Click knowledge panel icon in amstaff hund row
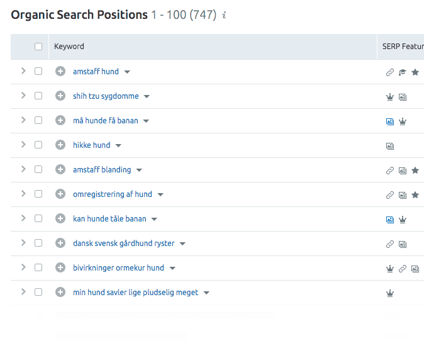The width and height of the screenshot is (424, 353). click(403, 72)
